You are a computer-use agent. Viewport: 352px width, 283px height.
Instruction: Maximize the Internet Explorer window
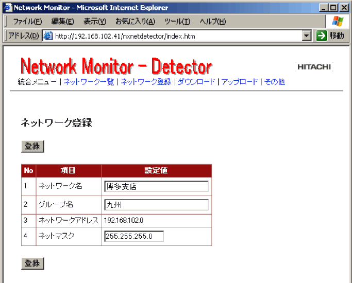click(x=333, y=8)
